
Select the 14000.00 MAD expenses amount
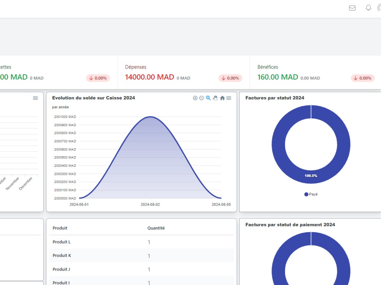tap(149, 77)
